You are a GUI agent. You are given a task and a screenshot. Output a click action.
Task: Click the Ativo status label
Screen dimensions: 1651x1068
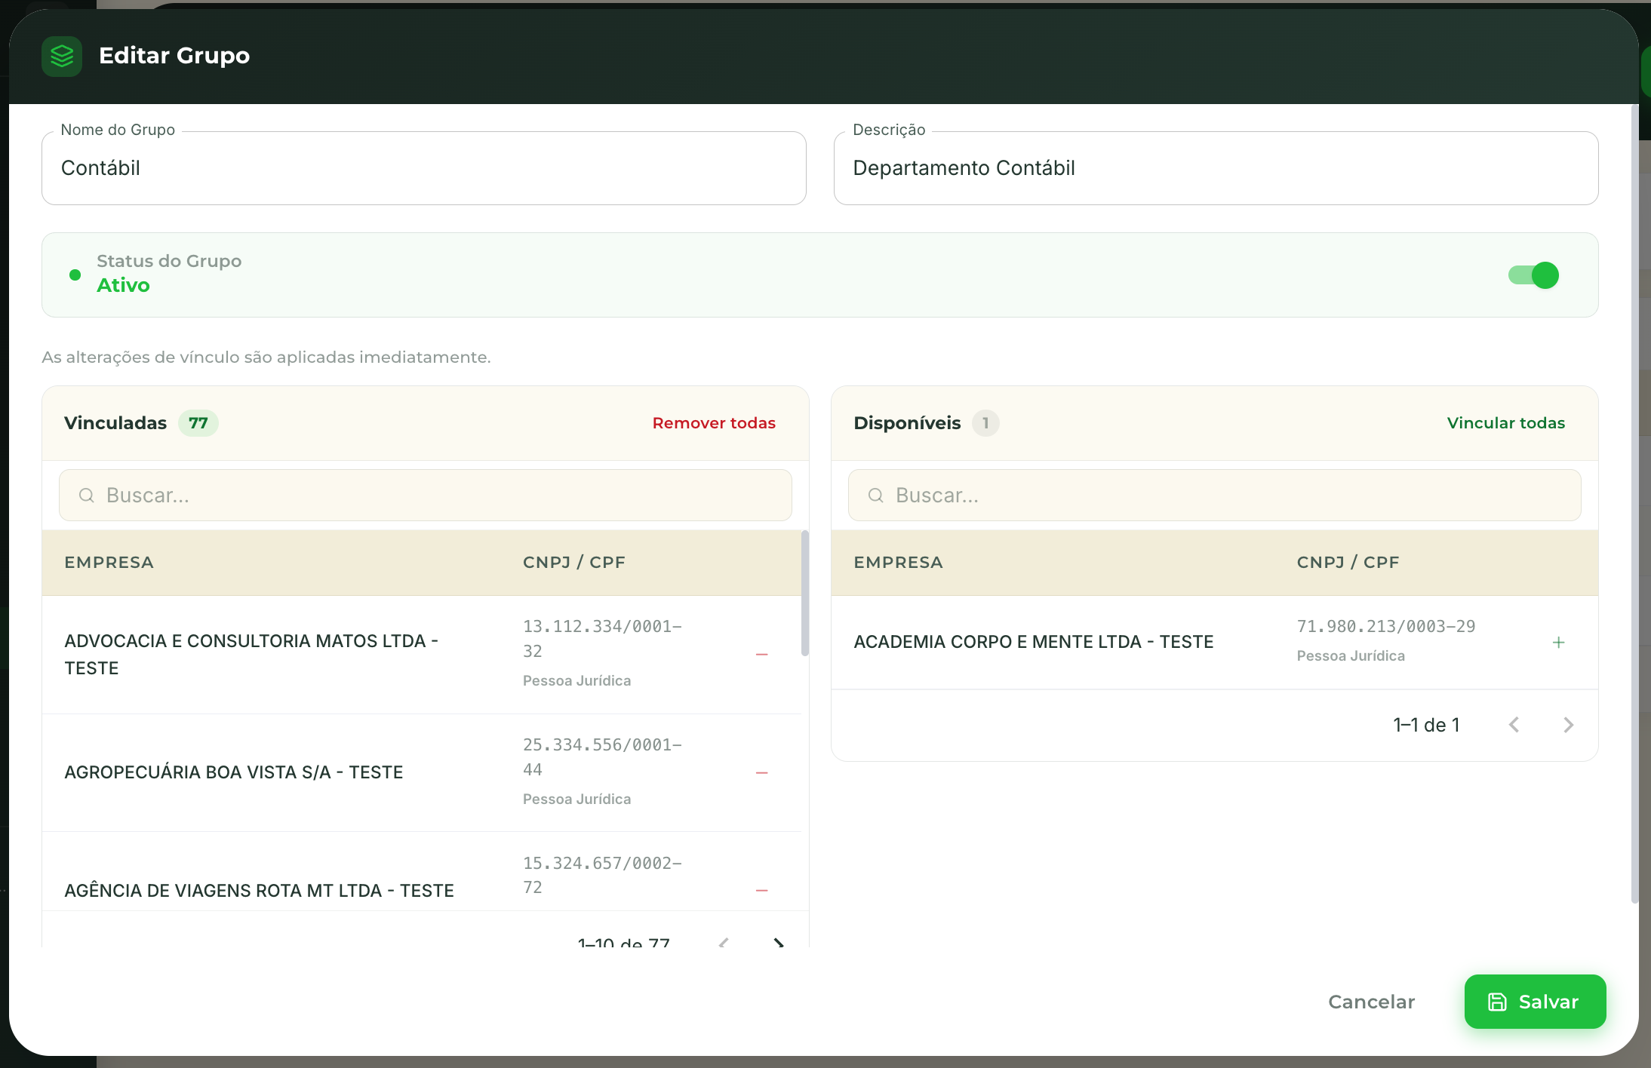click(x=123, y=285)
